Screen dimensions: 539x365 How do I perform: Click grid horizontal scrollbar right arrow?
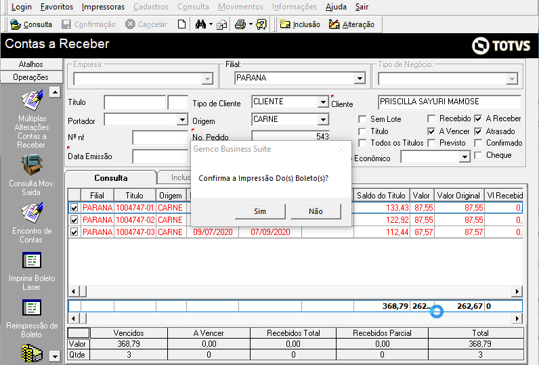(x=517, y=291)
